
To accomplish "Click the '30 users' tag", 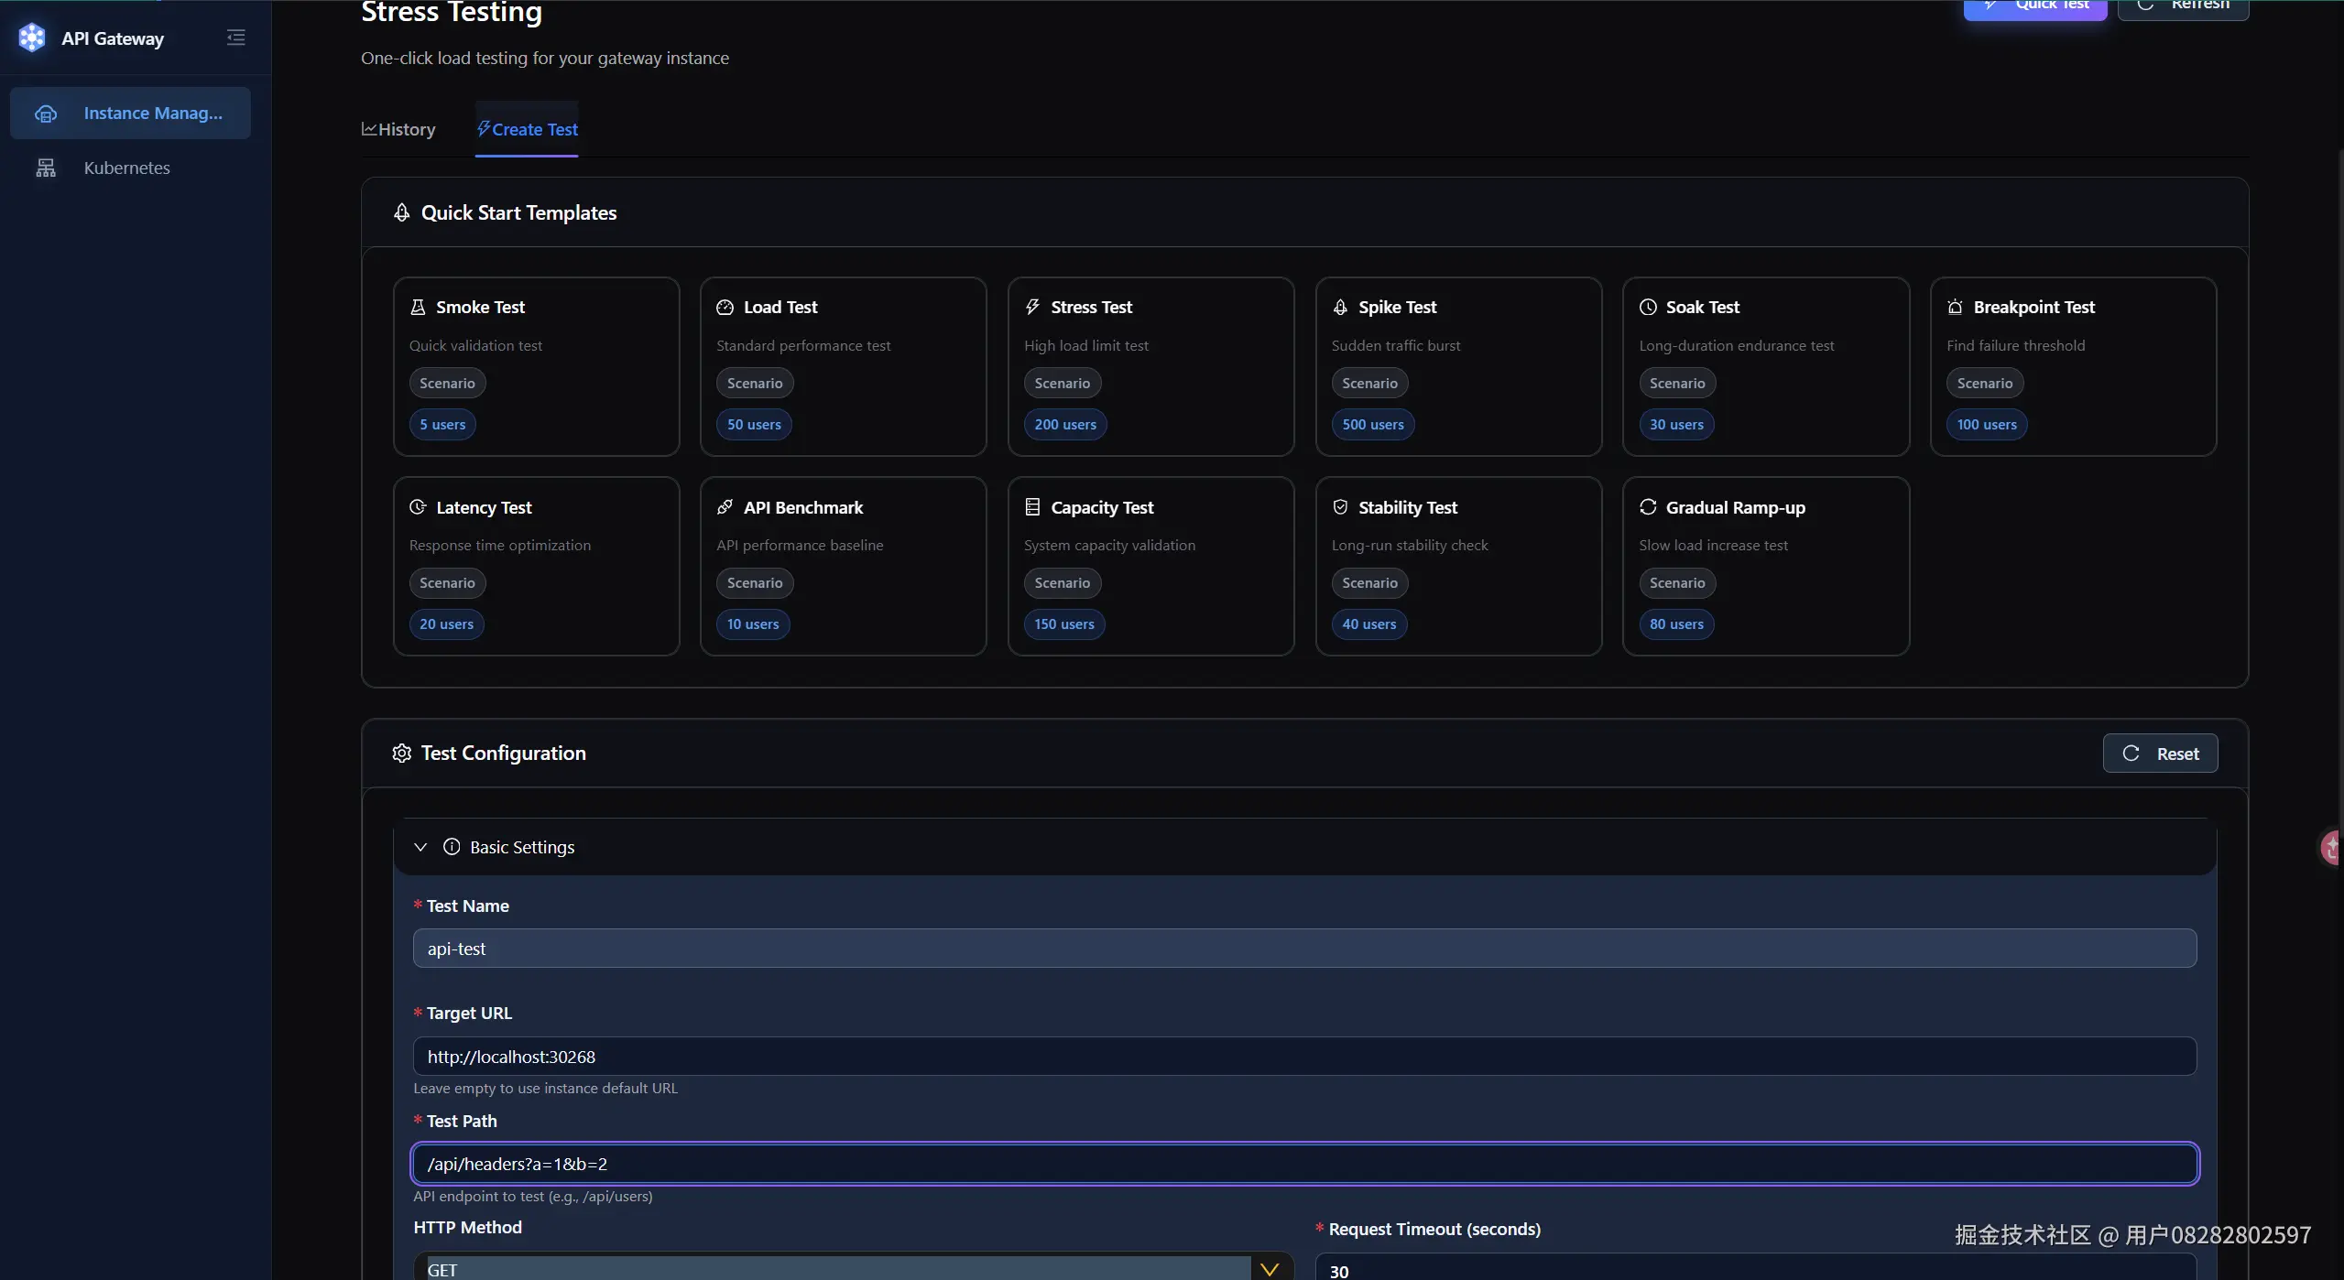I will (1676, 424).
